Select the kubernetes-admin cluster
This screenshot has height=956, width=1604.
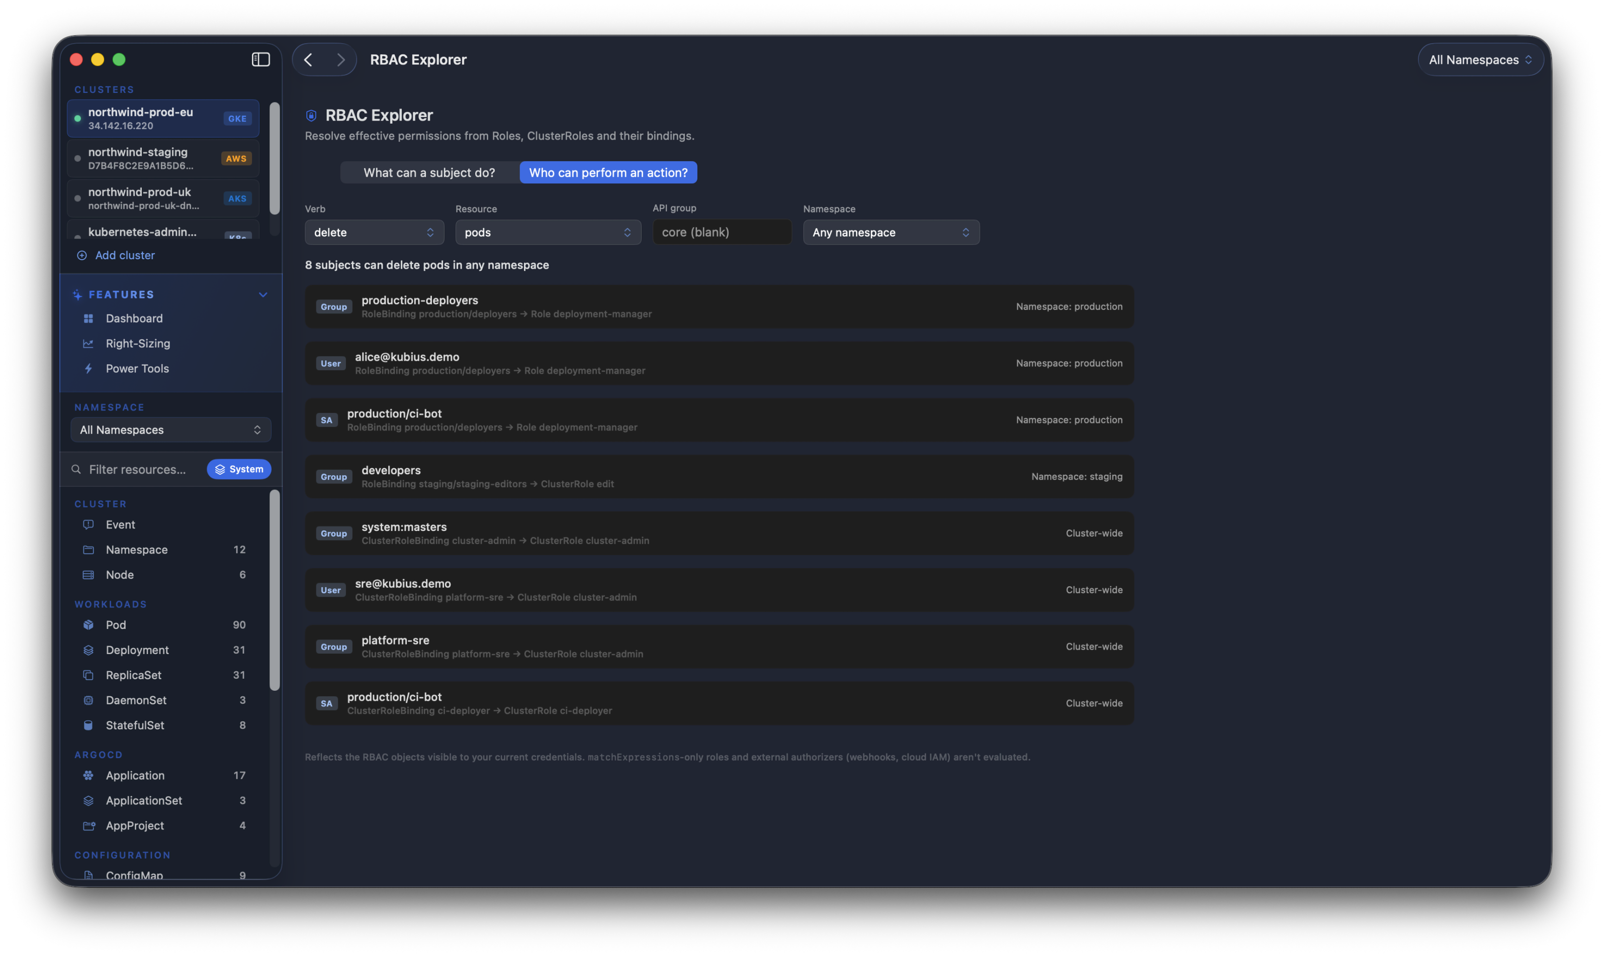[163, 230]
